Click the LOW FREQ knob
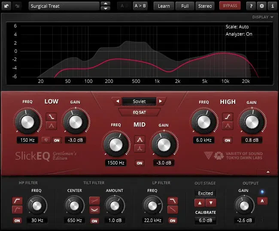The height and width of the screenshot is (231, 279). coord(27,122)
